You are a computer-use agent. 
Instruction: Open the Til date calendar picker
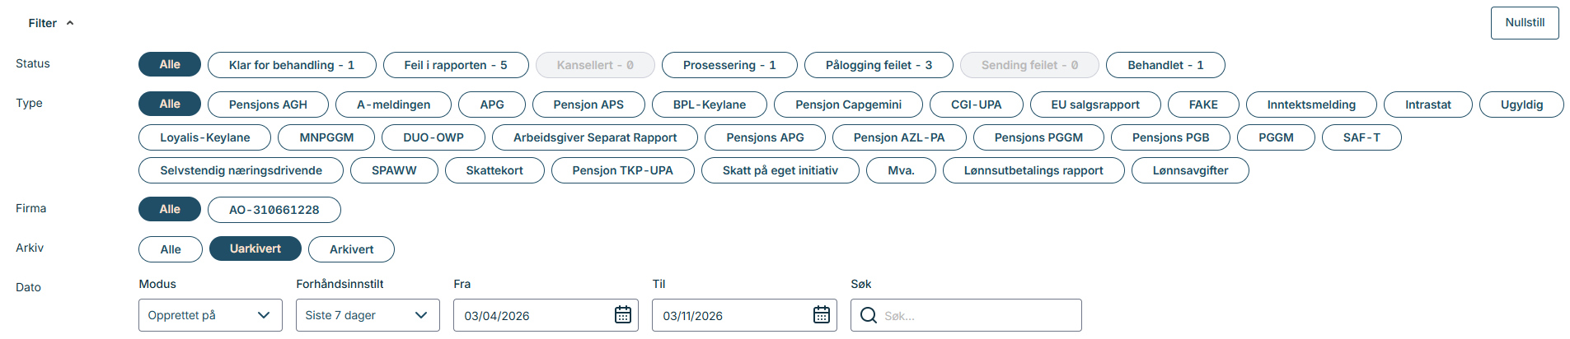point(822,315)
